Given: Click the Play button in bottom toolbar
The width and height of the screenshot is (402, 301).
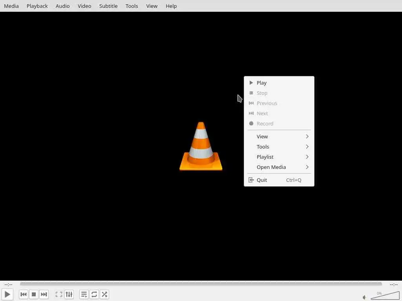Looking at the screenshot, I should click(x=7, y=294).
